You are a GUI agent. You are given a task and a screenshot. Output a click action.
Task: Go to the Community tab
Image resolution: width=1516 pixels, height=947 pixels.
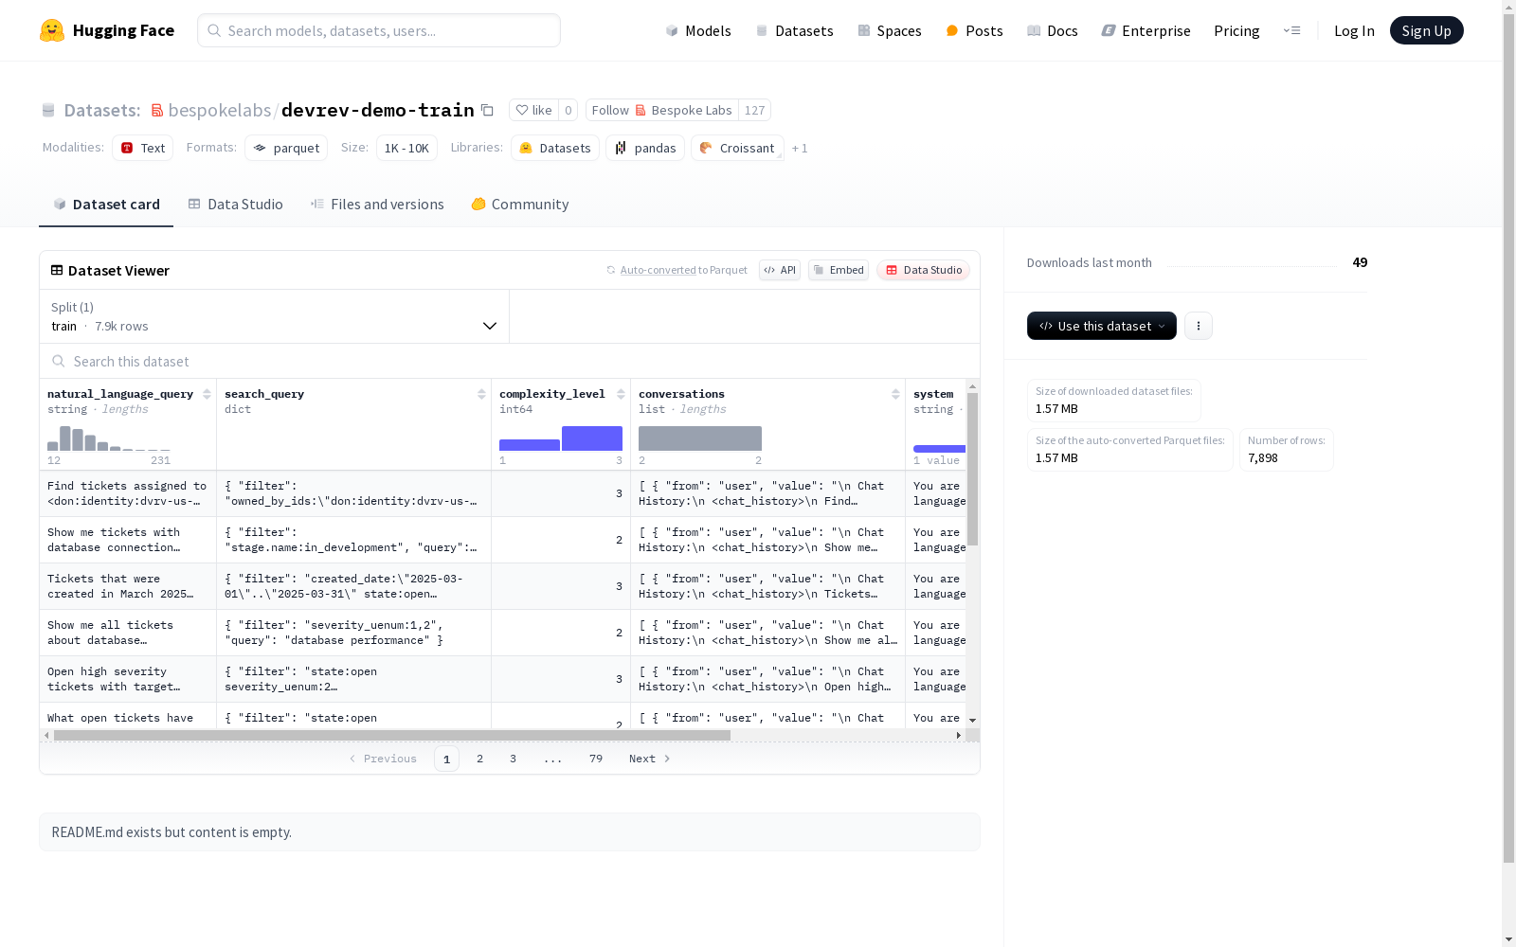tap(520, 204)
